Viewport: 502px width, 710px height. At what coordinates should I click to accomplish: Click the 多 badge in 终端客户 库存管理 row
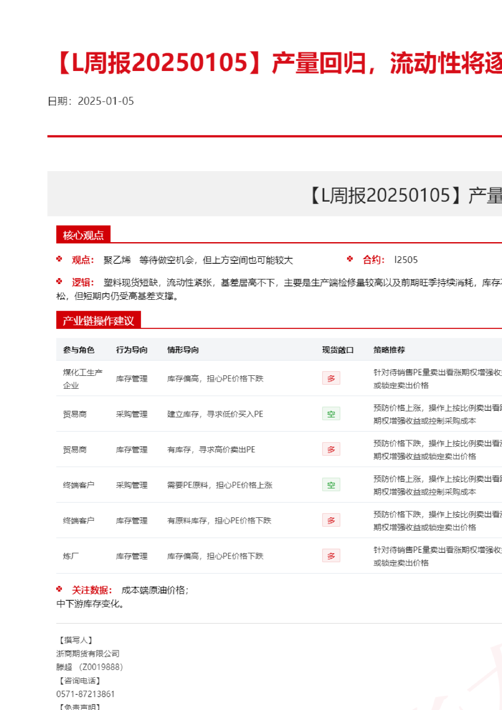point(331,520)
